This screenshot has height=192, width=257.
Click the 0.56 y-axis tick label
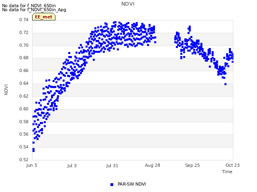(x=24, y=134)
